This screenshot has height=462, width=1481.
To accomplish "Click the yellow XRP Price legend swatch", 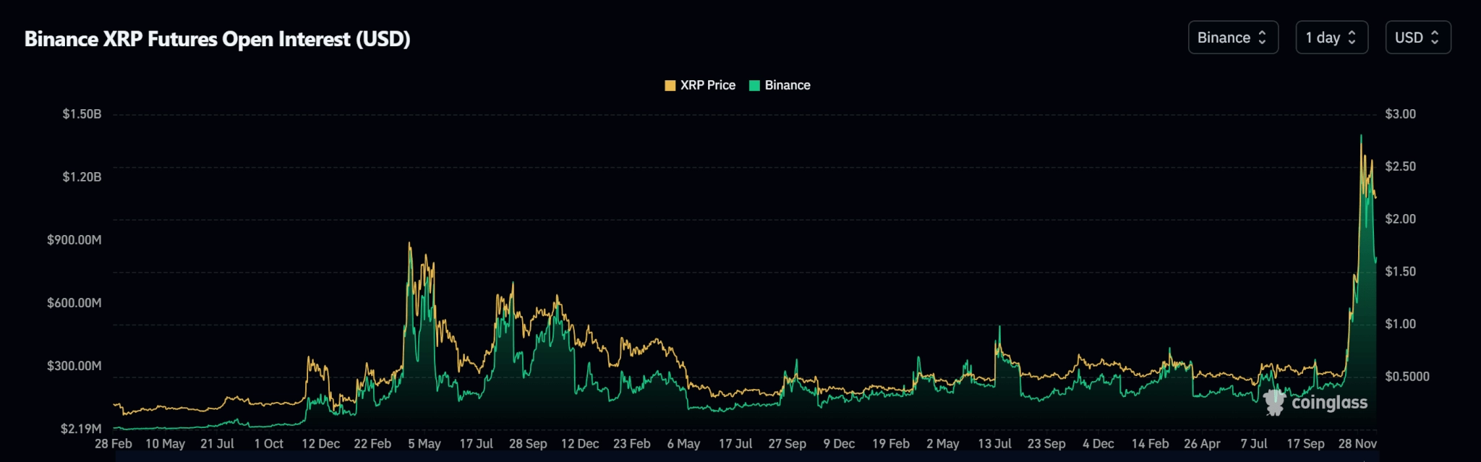I will [x=670, y=85].
